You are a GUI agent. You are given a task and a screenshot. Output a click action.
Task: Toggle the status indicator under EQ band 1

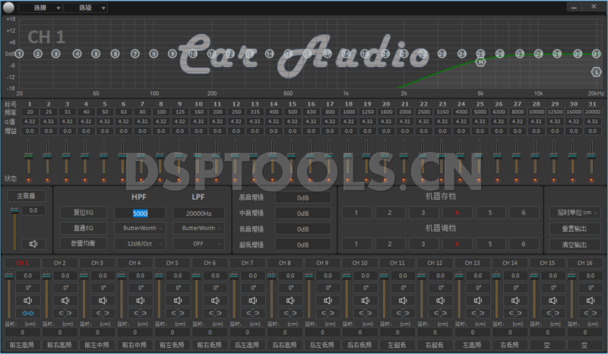(29, 179)
